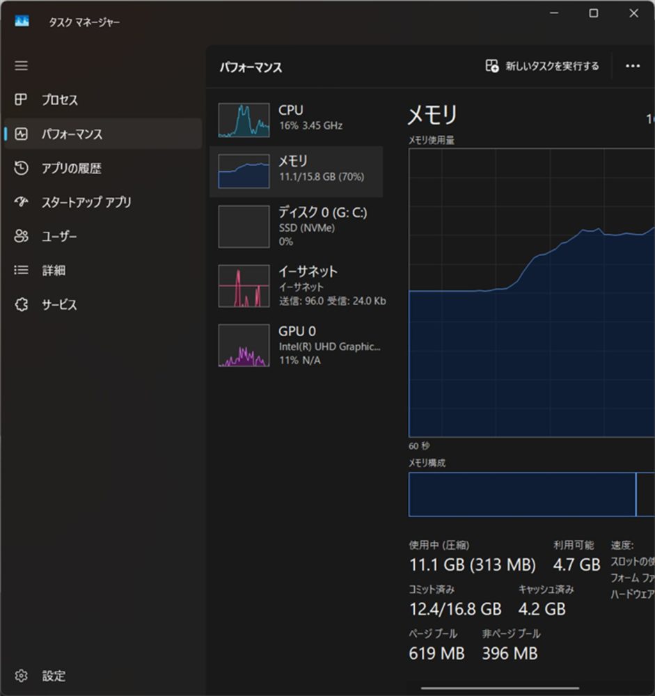Open the プロセス page
Screen dimensions: 655x696
103,100
